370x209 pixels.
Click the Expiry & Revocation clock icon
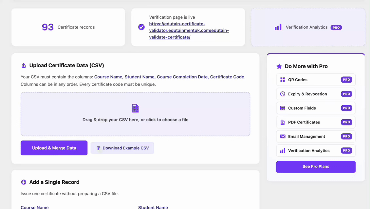[x=283, y=94]
